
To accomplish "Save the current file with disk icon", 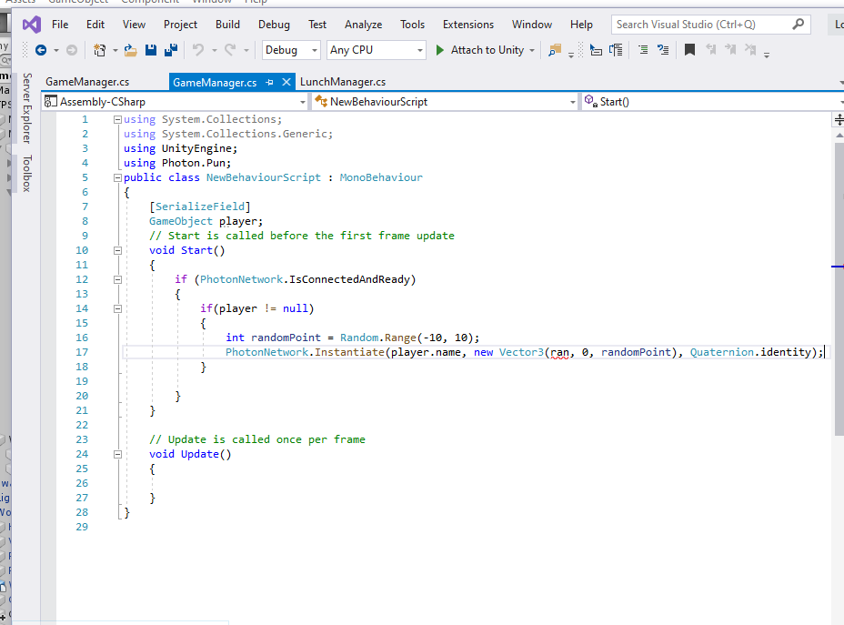I will [x=151, y=50].
